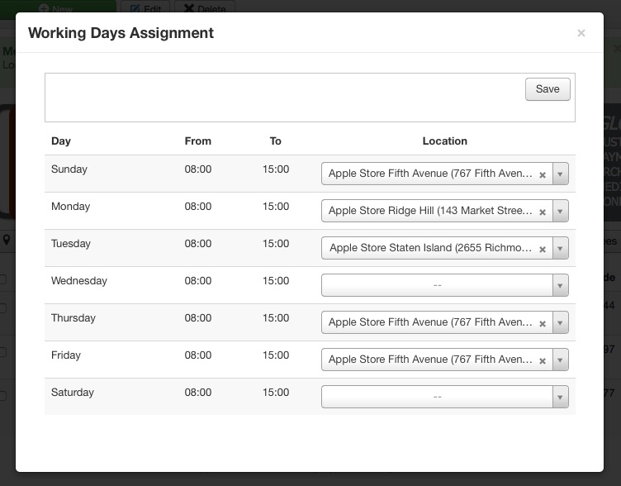621x486 pixels.
Task: Click Thursday's Apple Store Fifth Avenue text
Action: pyautogui.click(x=430, y=322)
